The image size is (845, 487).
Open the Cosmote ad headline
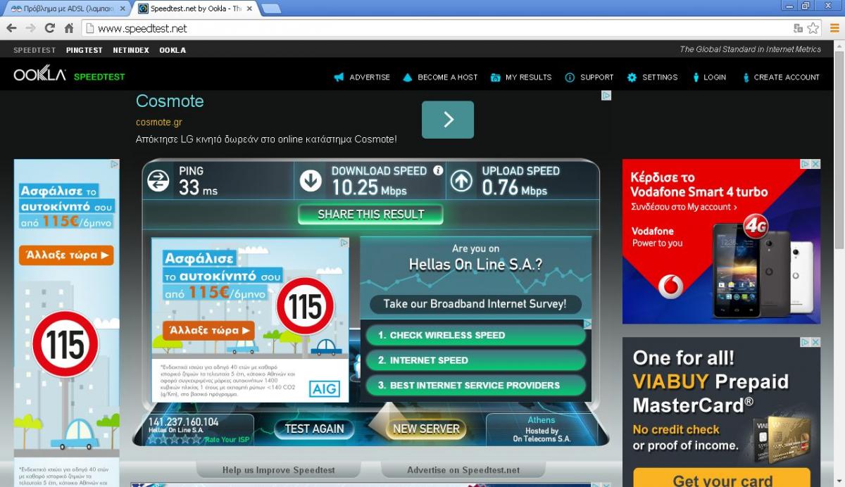(170, 101)
